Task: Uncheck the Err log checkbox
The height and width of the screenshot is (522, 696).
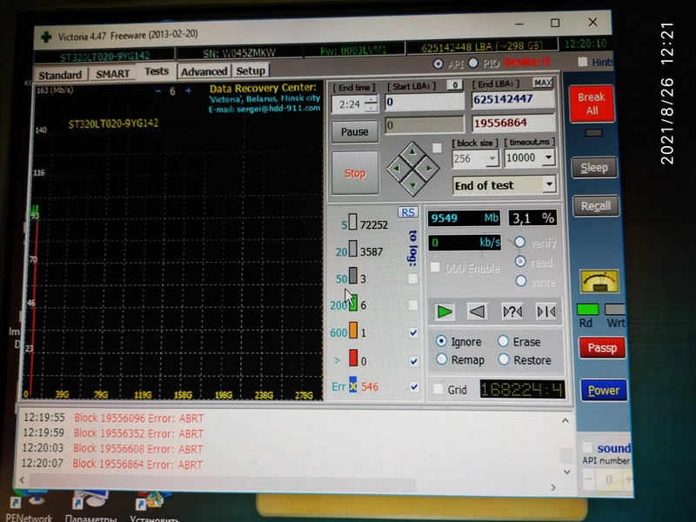Action: click(x=413, y=387)
